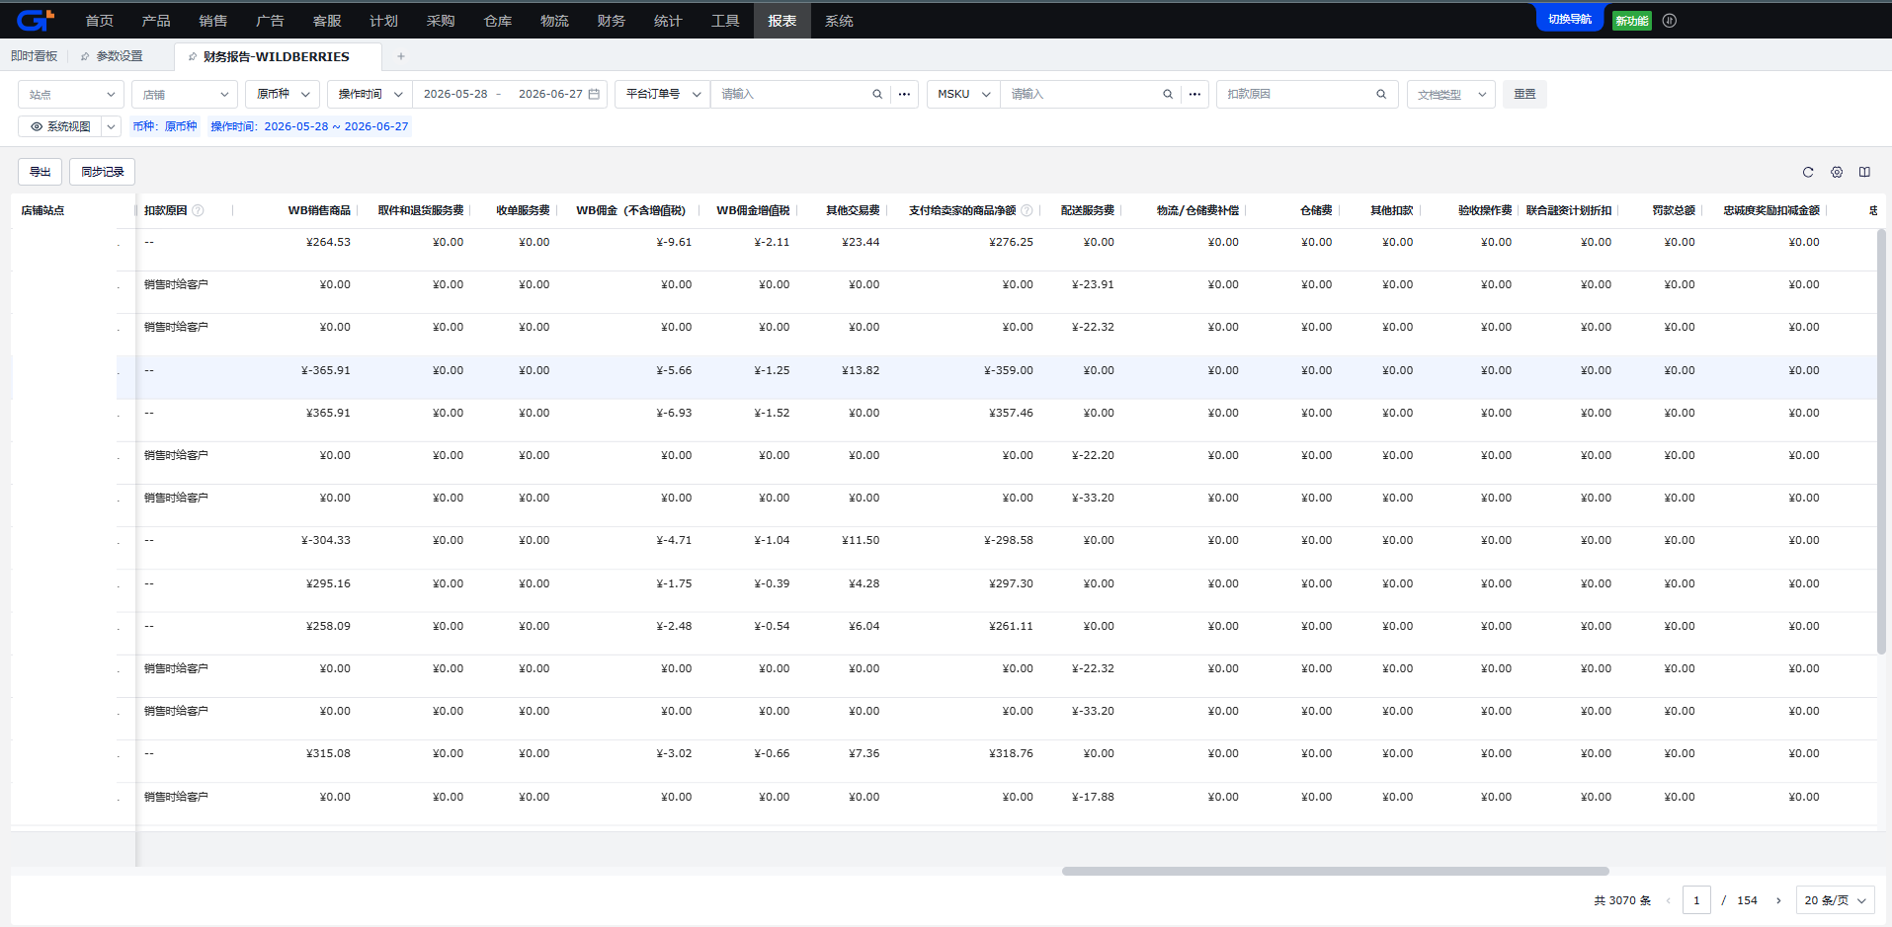This screenshot has width=1892, height=927.
Task: Open the 原币种 currency dropdown
Action: click(x=283, y=94)
